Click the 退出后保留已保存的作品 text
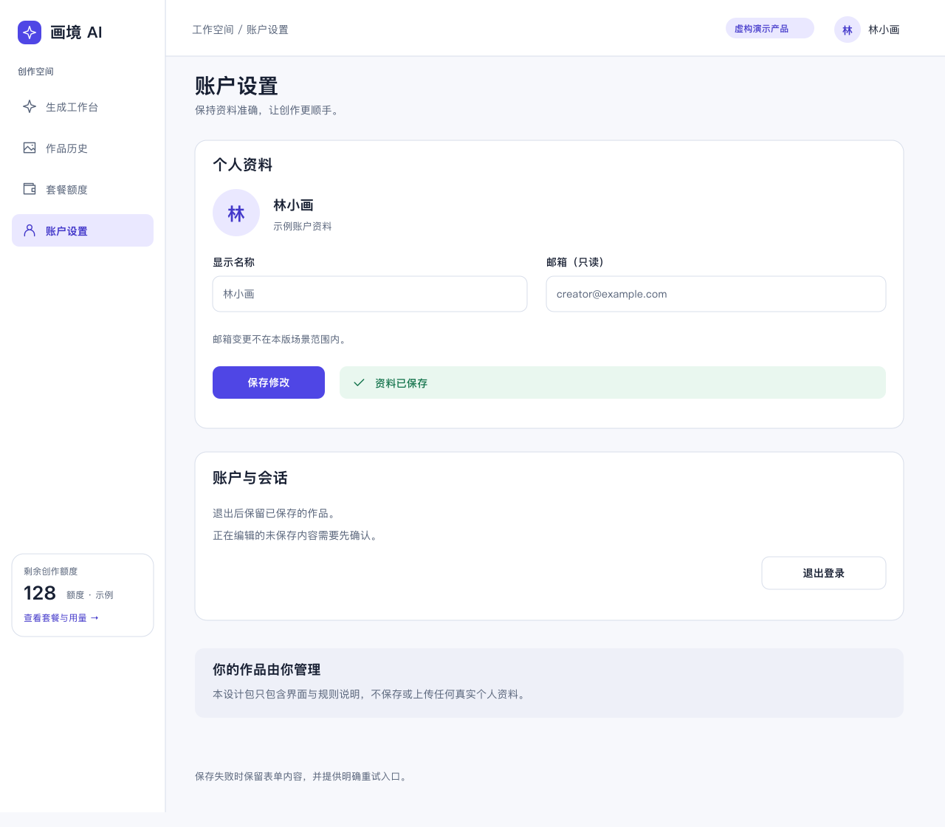 tap(275, 513)
